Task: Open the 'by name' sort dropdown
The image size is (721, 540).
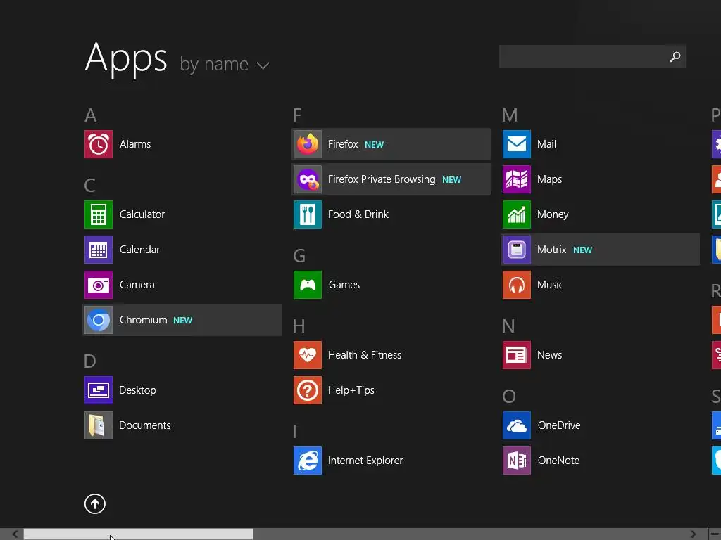Action: coord(225,65)
